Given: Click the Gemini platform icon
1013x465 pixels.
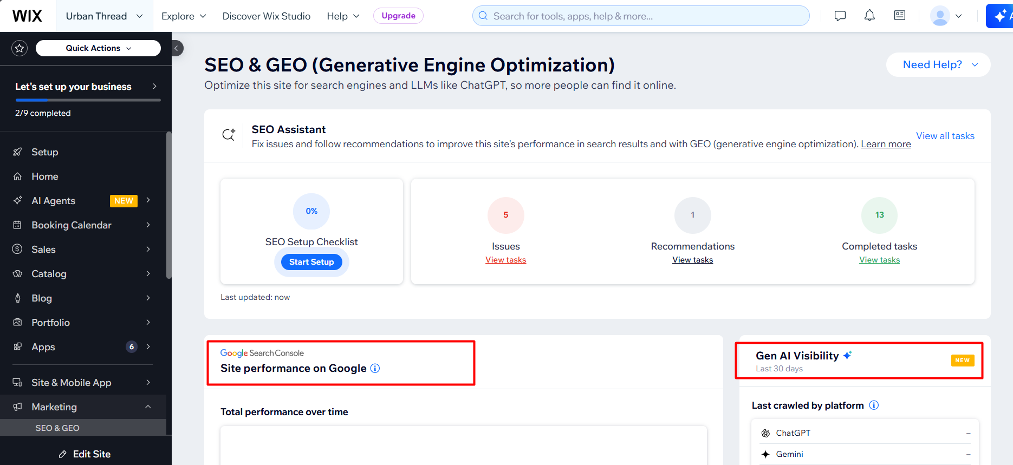Looking at the screenshot, I should 765,454.
